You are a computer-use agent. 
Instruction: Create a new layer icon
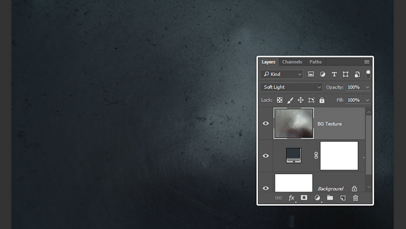(343, 198)
